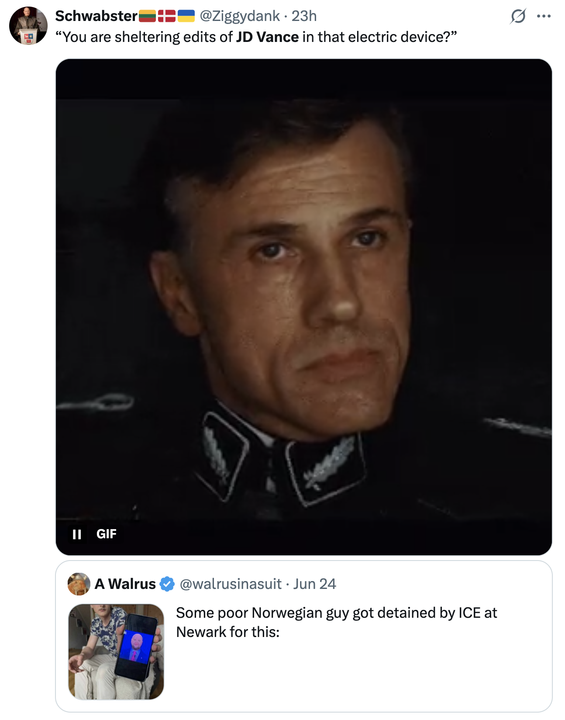Click the GIF label badge
The height and width of the screenshot is (720, 565).
tap(106, 534)
